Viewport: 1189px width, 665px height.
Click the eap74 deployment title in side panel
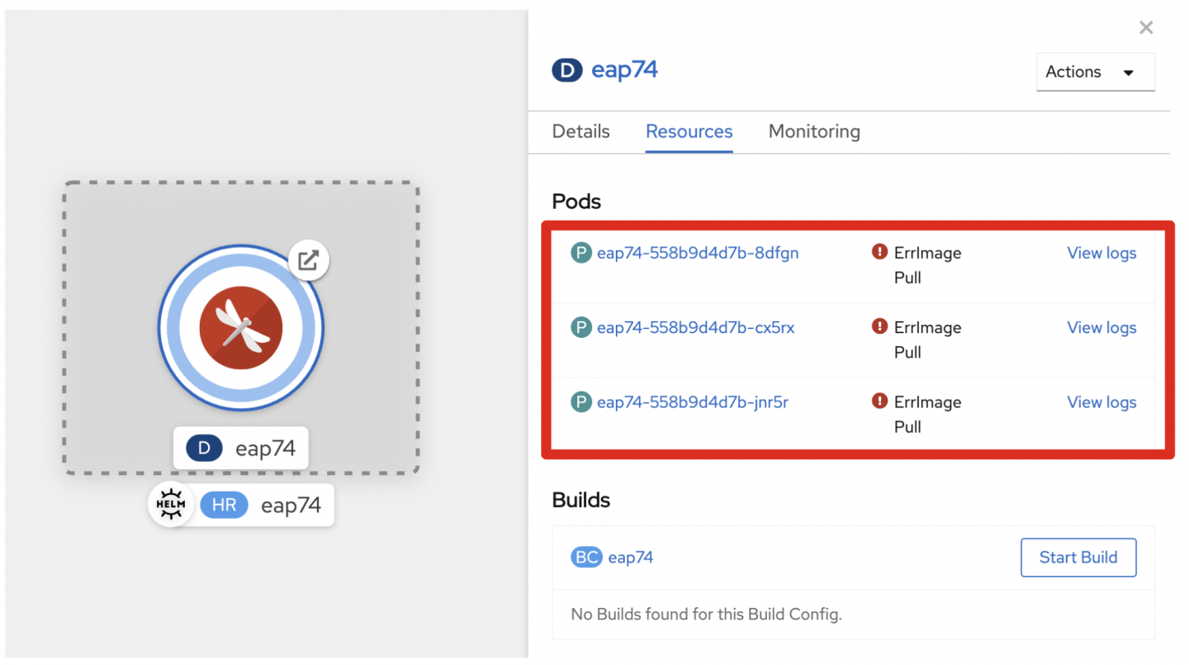pos(624,70)
